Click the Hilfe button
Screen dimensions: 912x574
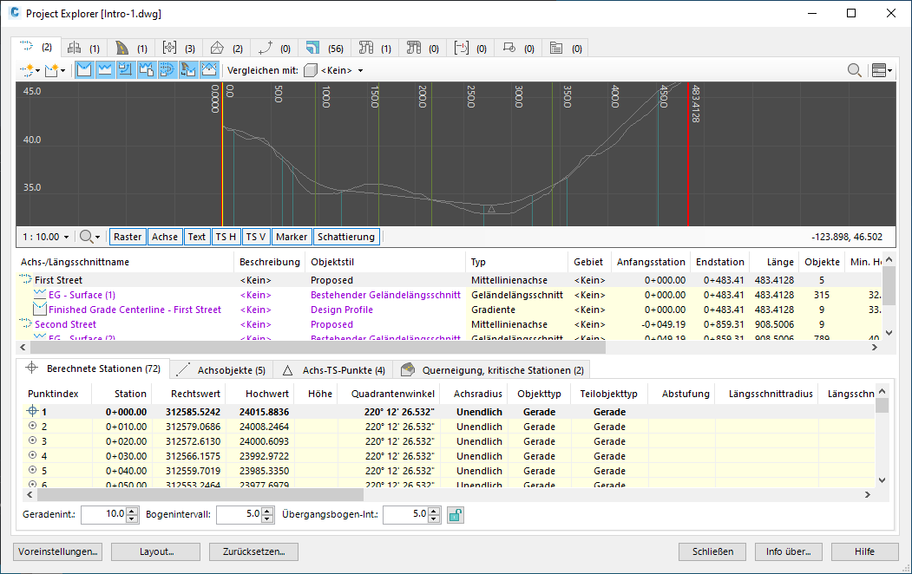point(865,551)
